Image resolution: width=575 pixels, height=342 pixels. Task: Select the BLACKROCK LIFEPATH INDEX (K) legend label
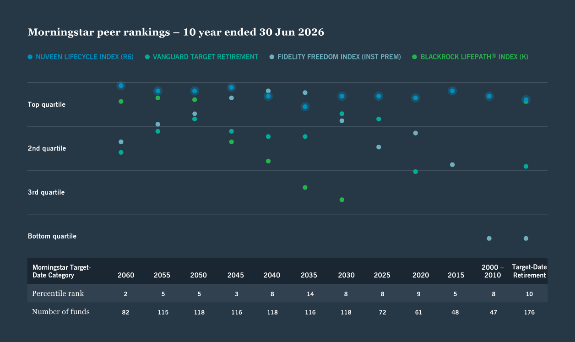[474, 57]
